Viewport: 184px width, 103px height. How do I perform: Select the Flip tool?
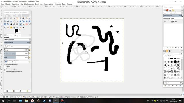click(5, 24)
